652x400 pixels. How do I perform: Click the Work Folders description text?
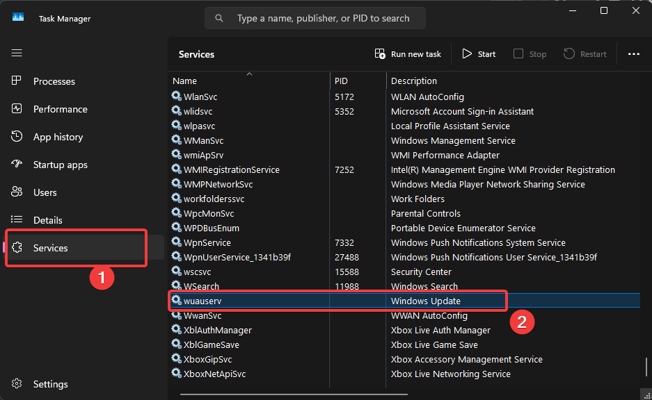(x=418, y=199)
